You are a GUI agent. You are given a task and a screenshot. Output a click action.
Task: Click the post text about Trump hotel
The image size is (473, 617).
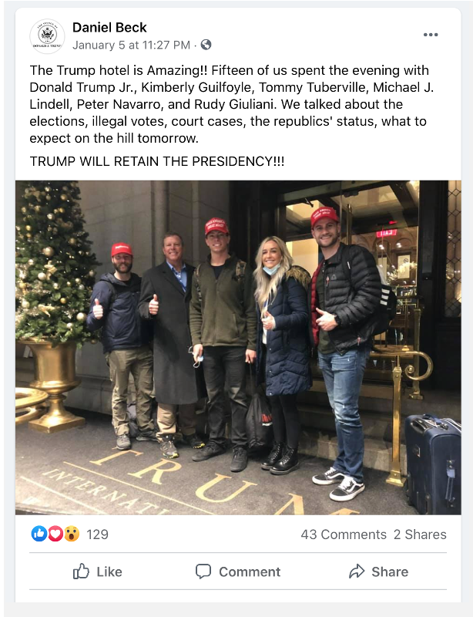[232, 104]
